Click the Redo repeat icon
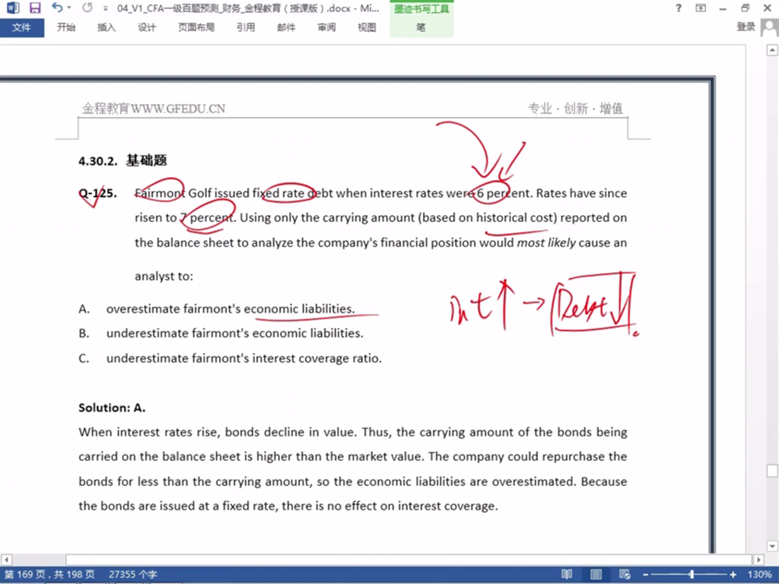779x584 pixels. pyautogui.click(x=87, y=8)
